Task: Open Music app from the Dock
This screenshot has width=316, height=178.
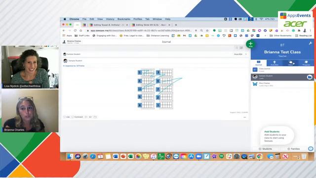Action: (x=154, y=156)
